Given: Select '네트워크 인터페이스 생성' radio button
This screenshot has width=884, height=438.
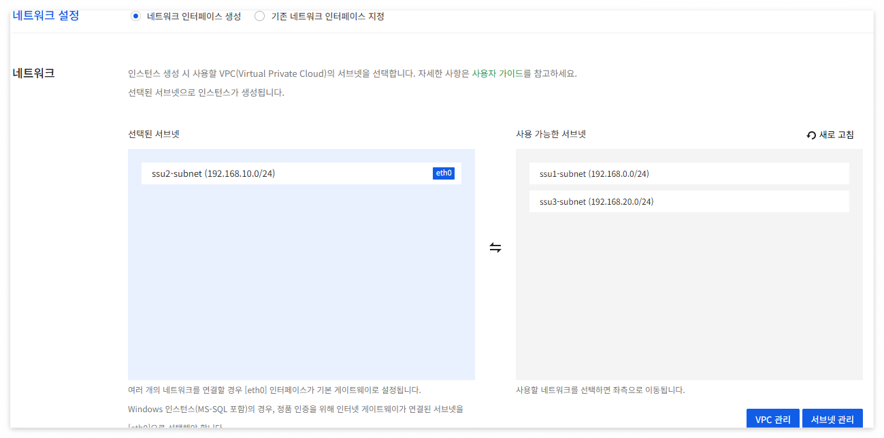Looking at the screenshot, I should coord(135,16).
